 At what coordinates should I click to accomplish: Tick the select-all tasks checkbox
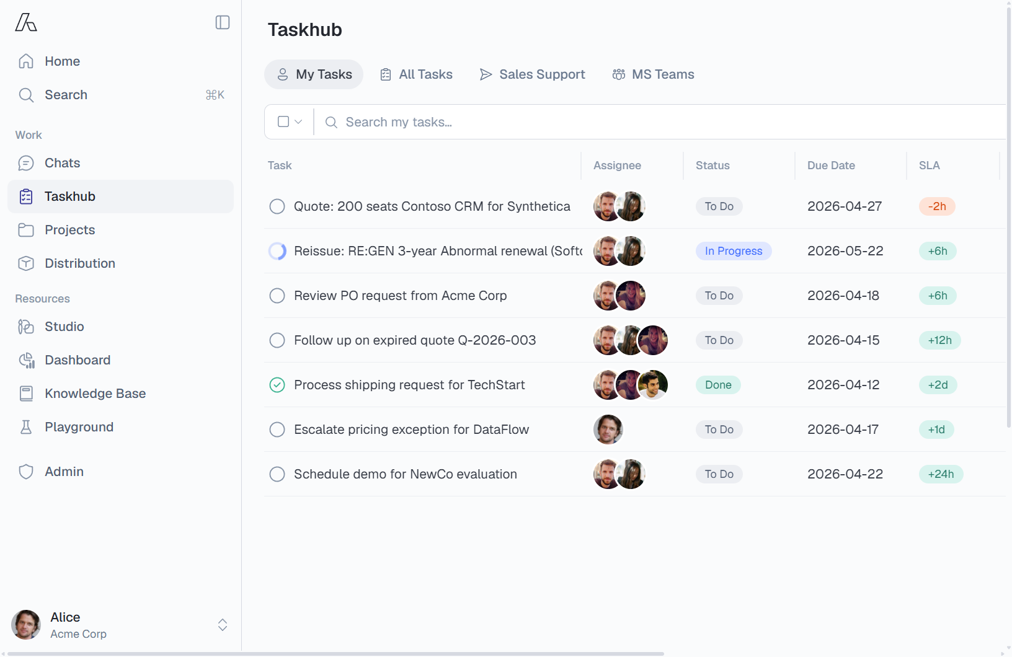[x=283, y=121]
